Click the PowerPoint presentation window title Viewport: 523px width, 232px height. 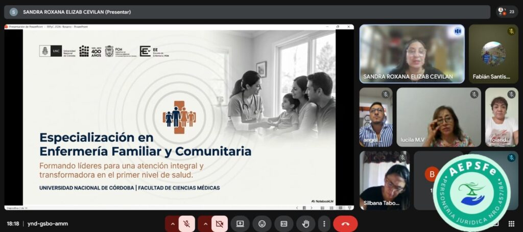pos(49,27)
